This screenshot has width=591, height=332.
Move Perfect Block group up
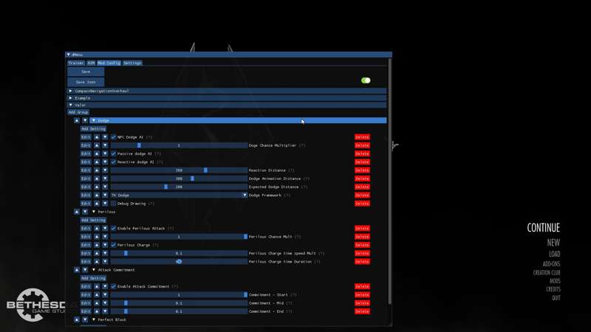[x=77, y=319]
